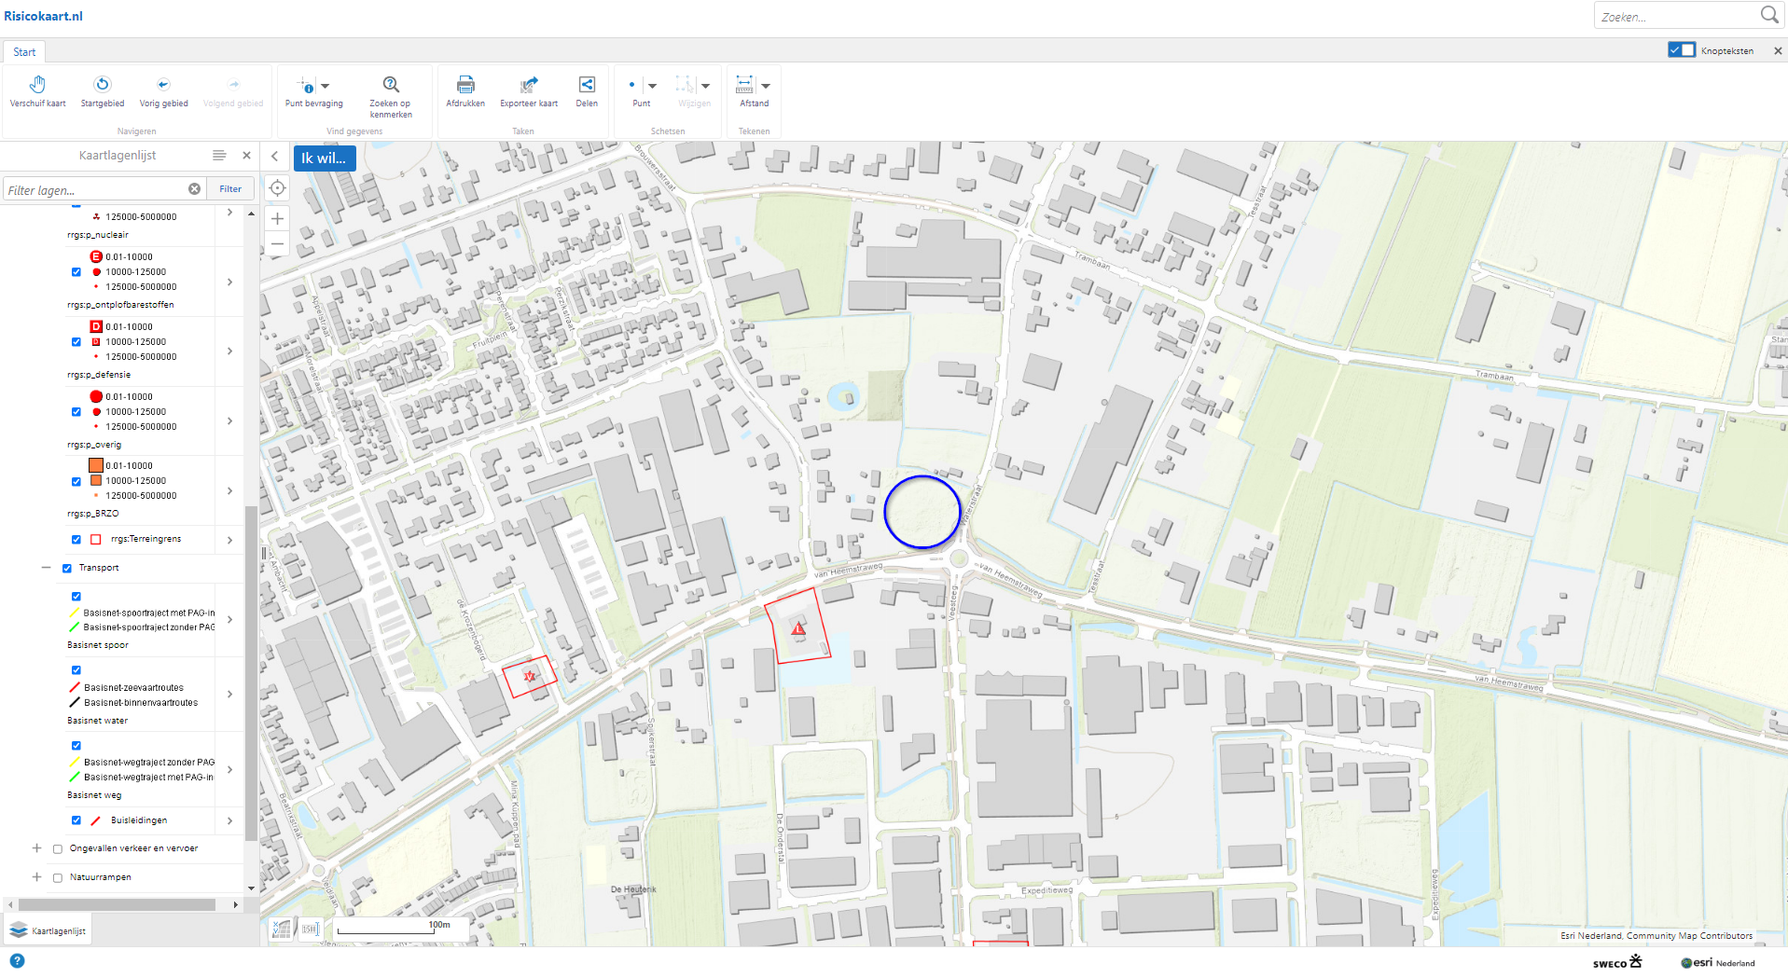The image size is (1788, 978).
Task: Open the Start ribbon tab
Action: (24, 52)
